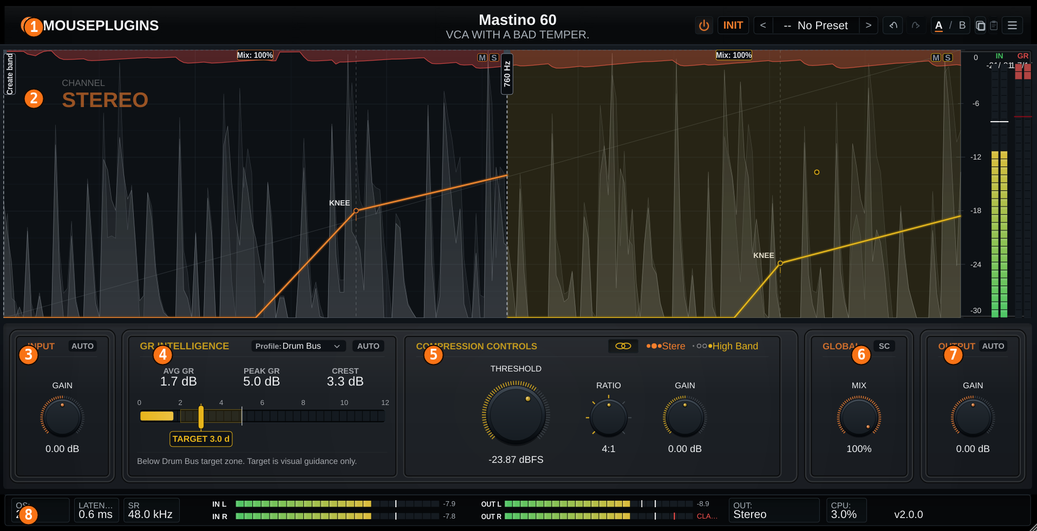Enable the SC sidechain toggle in Global
The width and height of the screenshot is (1037, 531).
(x=884, y=346)
